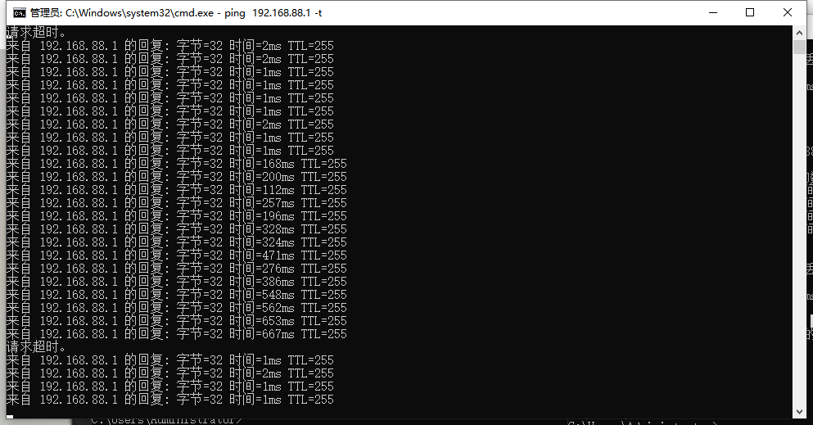The image size is (813, 425).
Task: Click the reply line with 时间=200ms
Action: (x=176, y=177)
